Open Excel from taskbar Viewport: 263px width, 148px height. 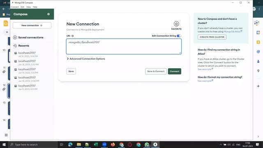[x=96, y=144]
